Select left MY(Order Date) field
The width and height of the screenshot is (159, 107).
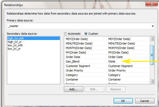pos(76,52)
